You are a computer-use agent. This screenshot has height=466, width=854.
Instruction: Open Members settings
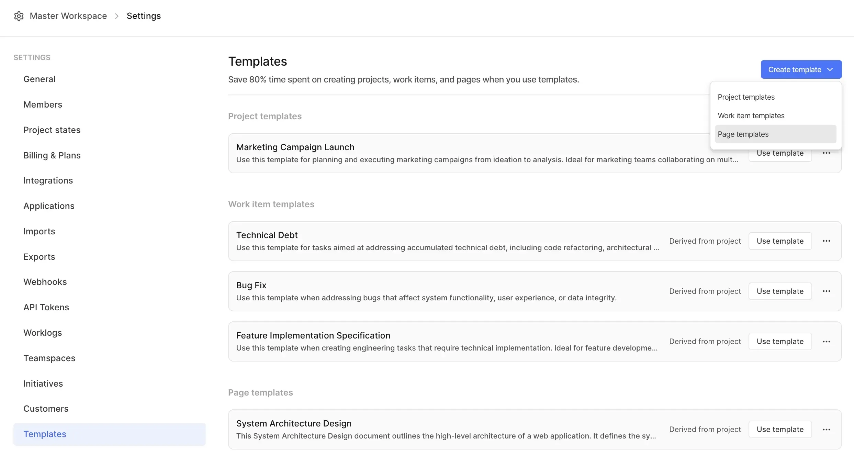point(43,104)
